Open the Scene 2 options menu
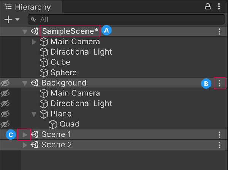The image size is (228, 170). pyautogui.click(x=220, y=145)
